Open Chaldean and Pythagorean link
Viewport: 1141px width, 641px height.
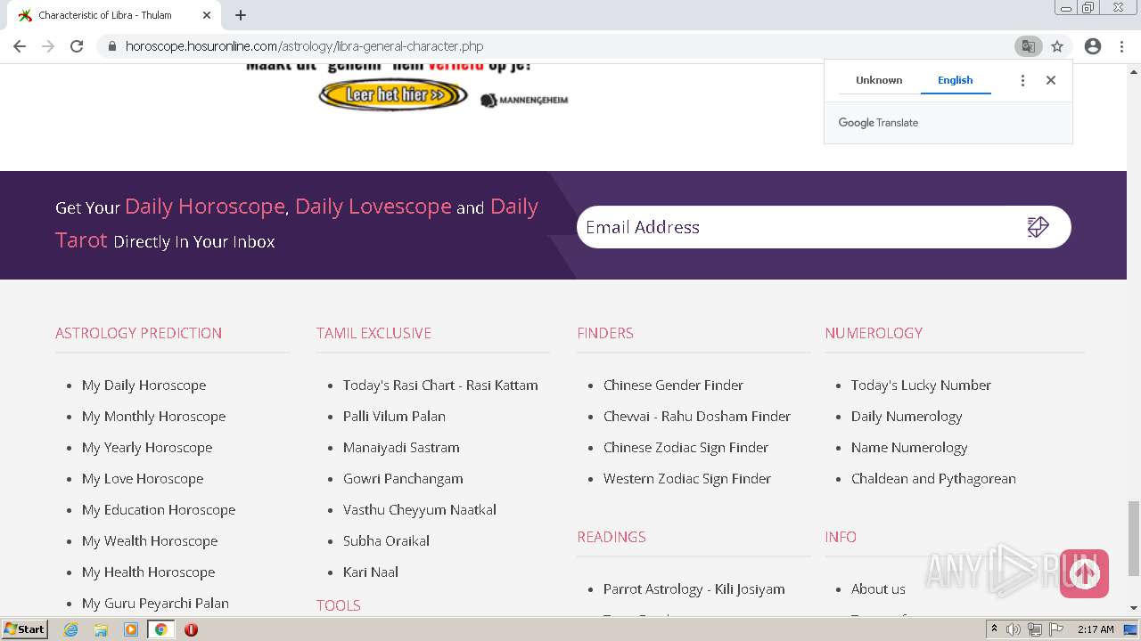(x=933, y=479)
